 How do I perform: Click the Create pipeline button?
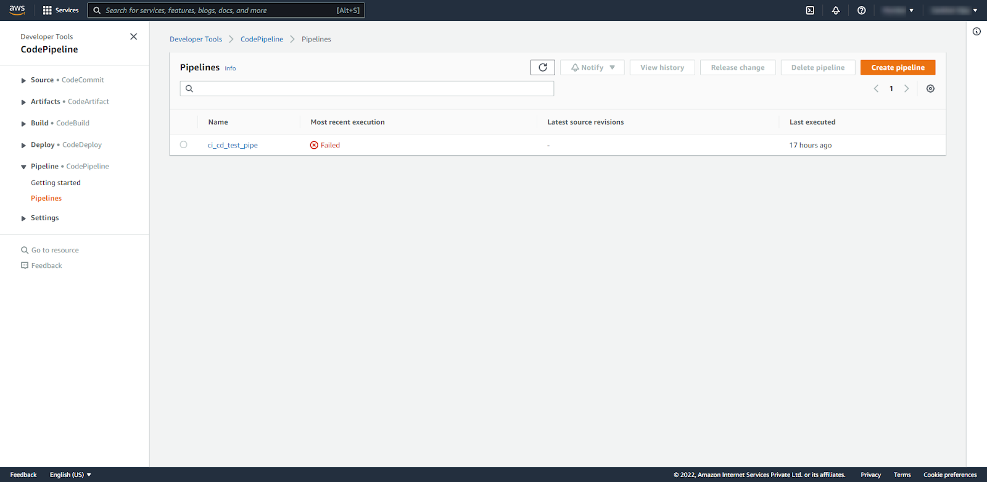click(898, 67)
